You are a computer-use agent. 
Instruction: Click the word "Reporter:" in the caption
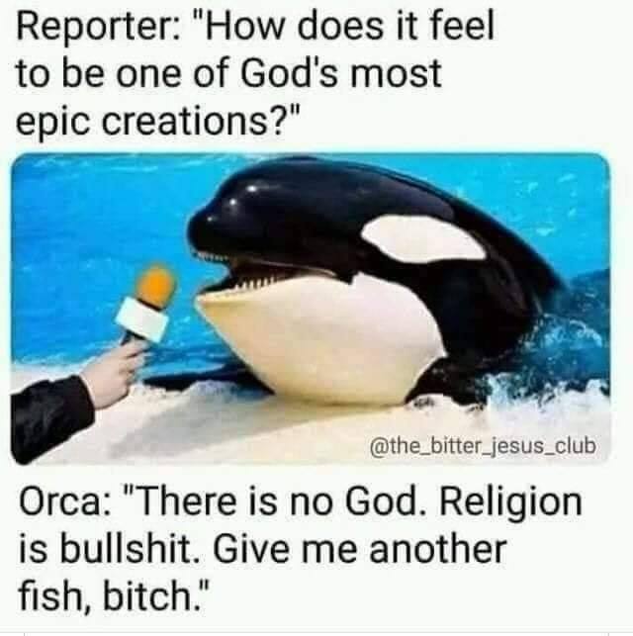pos(97,27)
